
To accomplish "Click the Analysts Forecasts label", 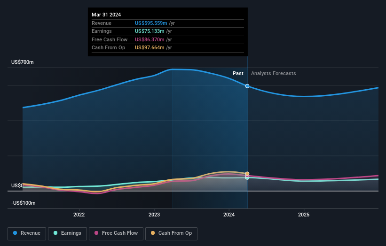I will pos(274,73).
